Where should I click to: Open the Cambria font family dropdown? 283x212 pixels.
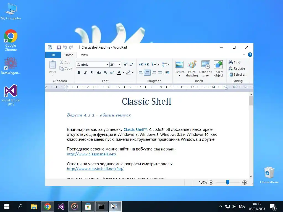tap(107, 65)
